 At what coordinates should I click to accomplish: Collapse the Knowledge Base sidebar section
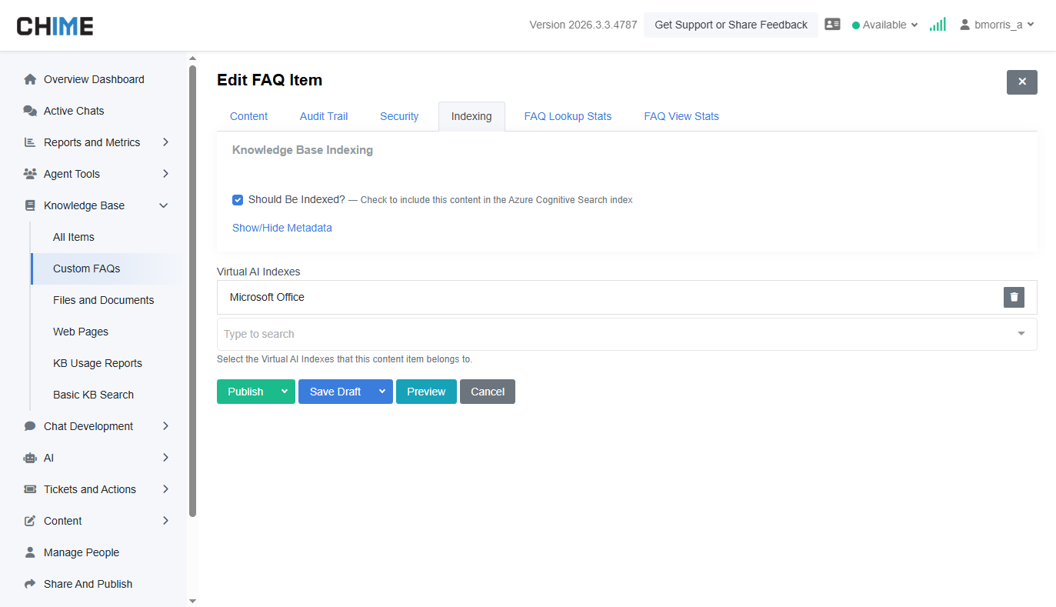163,205
